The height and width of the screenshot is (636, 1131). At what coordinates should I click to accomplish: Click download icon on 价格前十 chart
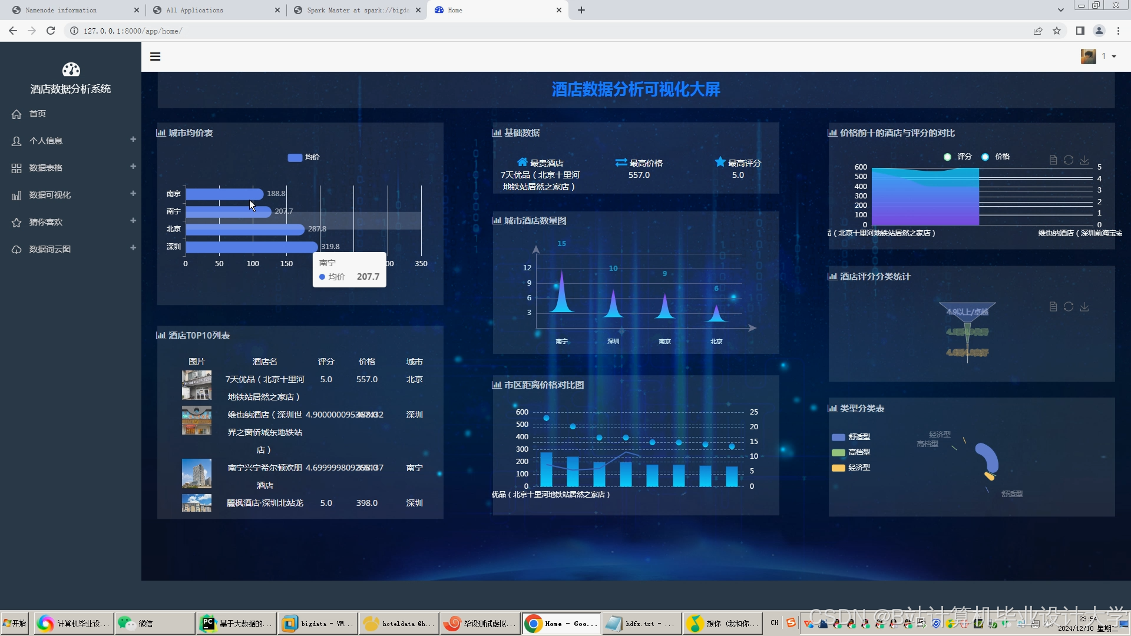(1084, 160)
